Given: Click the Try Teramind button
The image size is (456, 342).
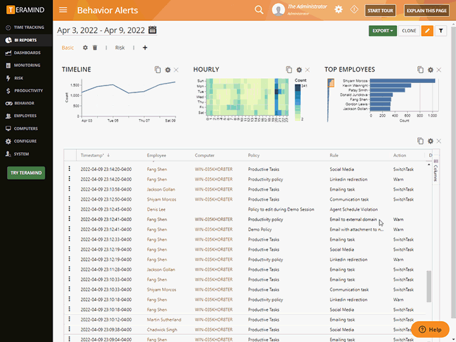Looking at the screenshot, I should [x=26, y=172].
